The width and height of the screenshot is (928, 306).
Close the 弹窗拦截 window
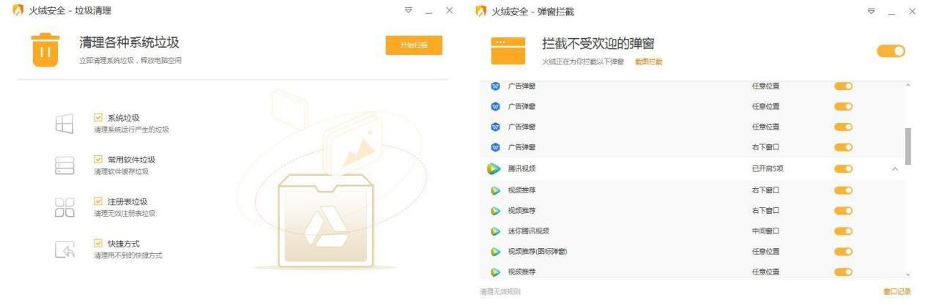click(x=912, y=11)
